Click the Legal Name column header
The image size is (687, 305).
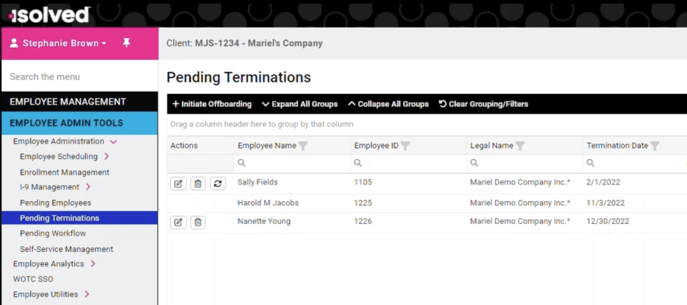tap(492, 145)
